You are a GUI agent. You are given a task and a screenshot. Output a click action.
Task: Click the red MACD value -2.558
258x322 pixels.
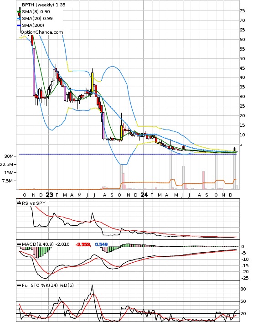(83, 244)
